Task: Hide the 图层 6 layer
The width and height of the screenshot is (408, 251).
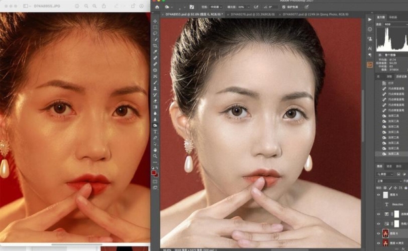Action: tap(379, 233)
